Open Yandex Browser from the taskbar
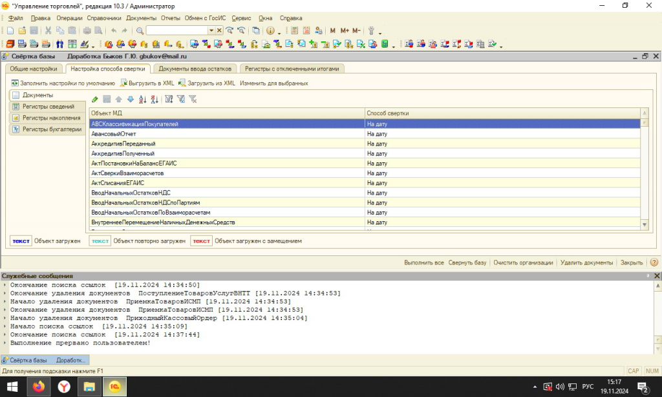Image resolution: width=662 pixels, height=397 pixels. click(64, 387)
